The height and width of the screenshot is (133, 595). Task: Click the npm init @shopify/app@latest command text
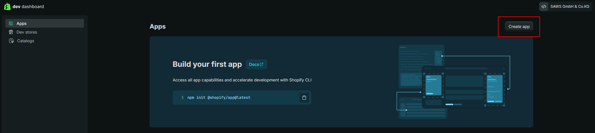click(219, 98)
